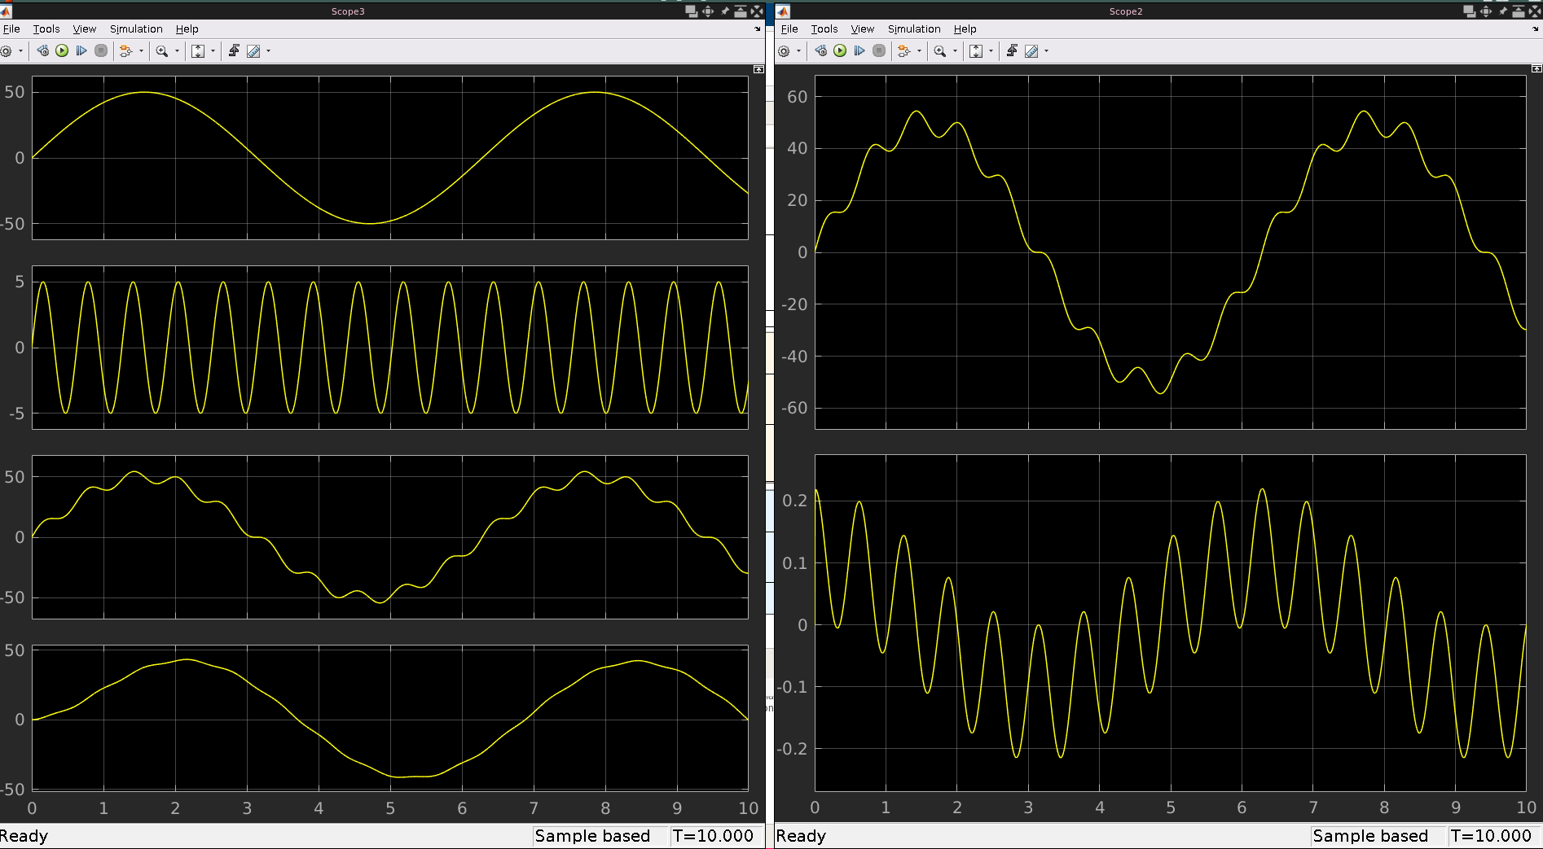
Task: Step forward the simulation in Scope3
Action: tap(81, 50)
